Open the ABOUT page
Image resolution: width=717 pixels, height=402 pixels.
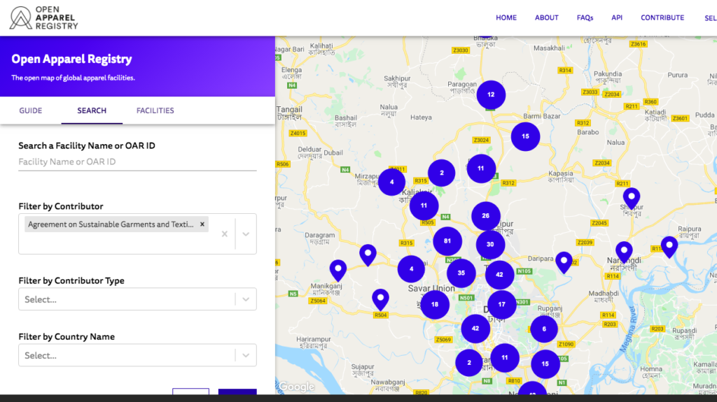[546, 17]
